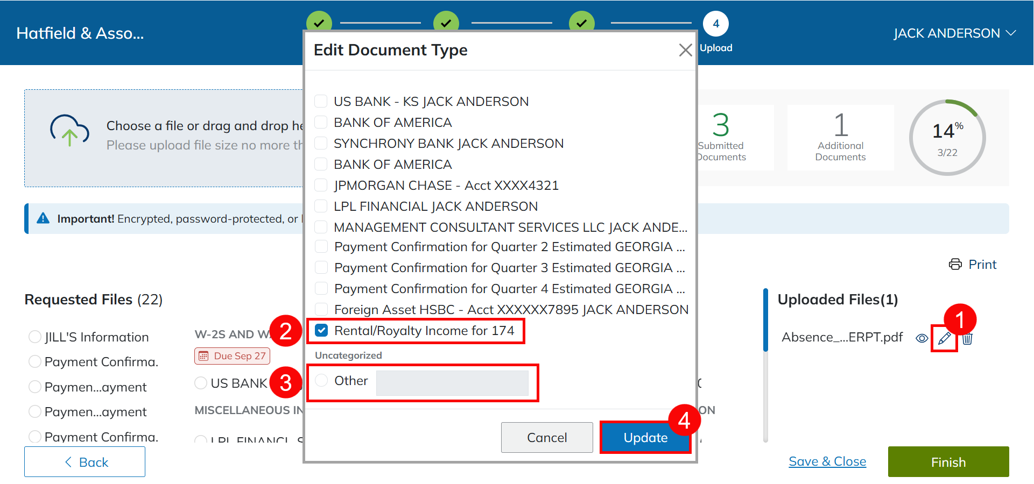Screen dimensions: 1034x484
Task: Uncheck Rental/Royalty Income for 174
Action: coord(321,330)
